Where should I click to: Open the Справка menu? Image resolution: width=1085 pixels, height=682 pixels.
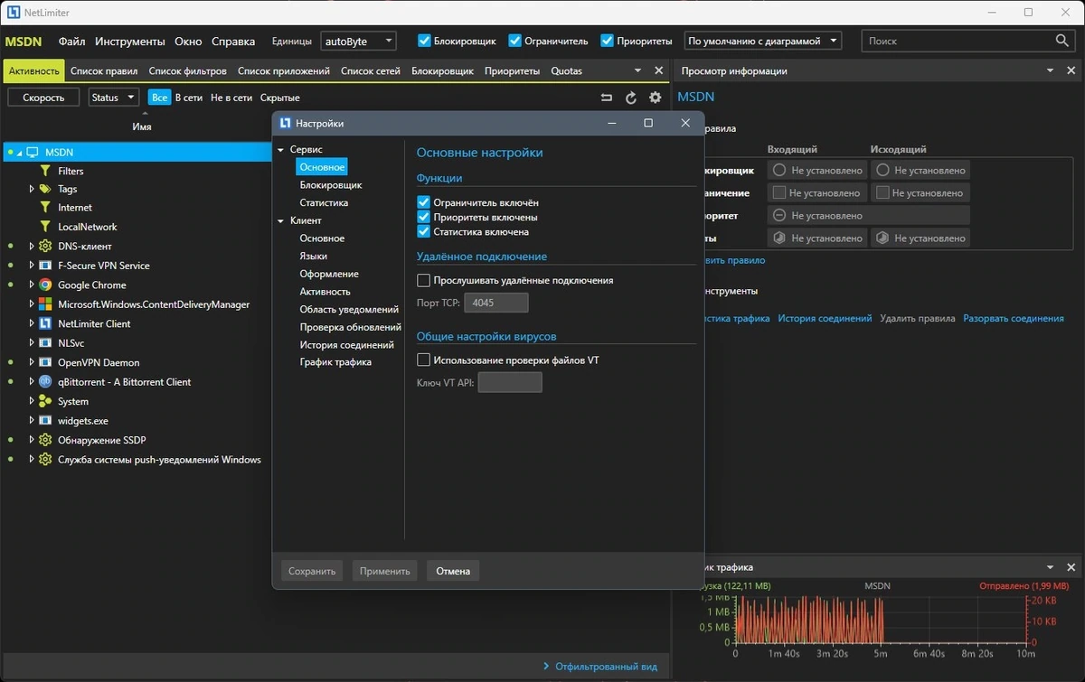coord(233,41)
